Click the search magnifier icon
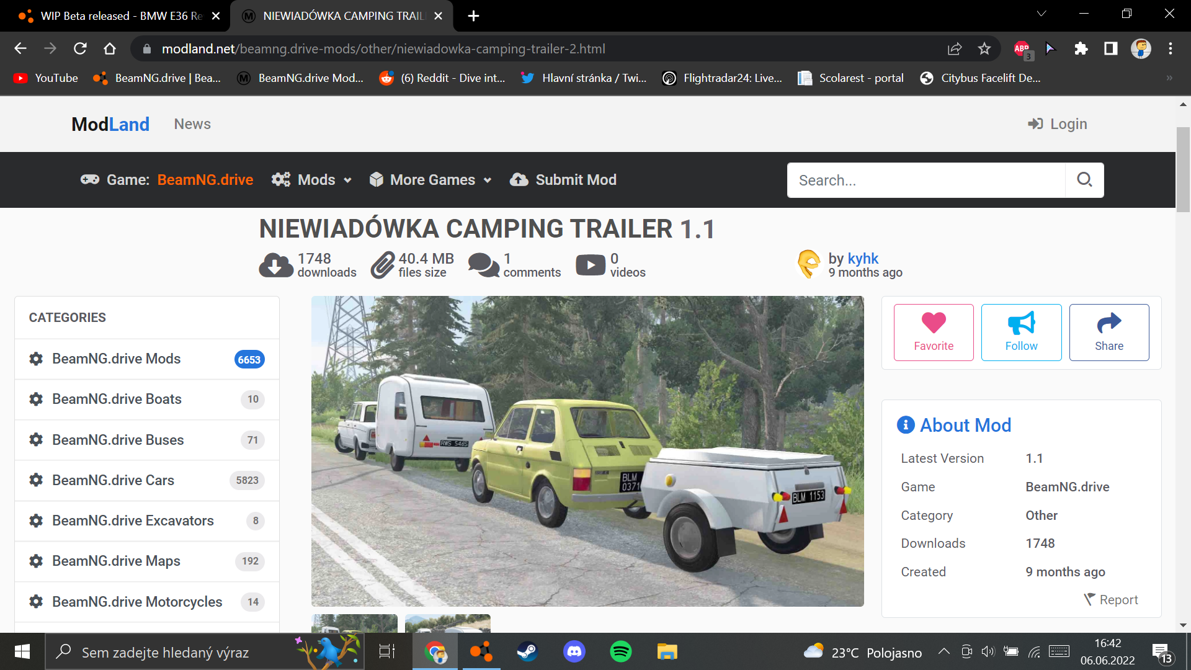Image resolution: width=1191 pixels, height=670 pixels. point(1084,180)
